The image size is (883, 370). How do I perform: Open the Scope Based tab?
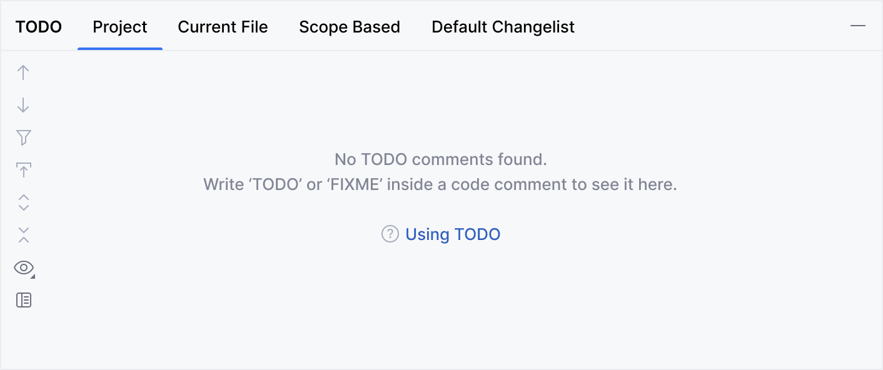pos(350,27)
